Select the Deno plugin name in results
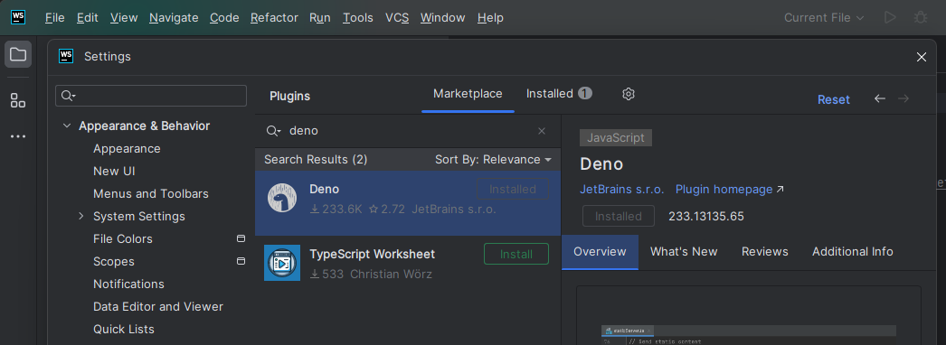Viewport: 946px width, 345px height. pyautogui.click(x=324, y=189)
